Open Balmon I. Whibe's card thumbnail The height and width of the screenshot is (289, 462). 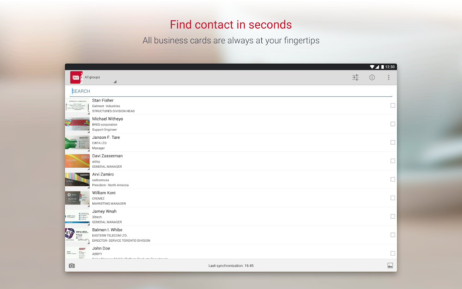[77, 235]
